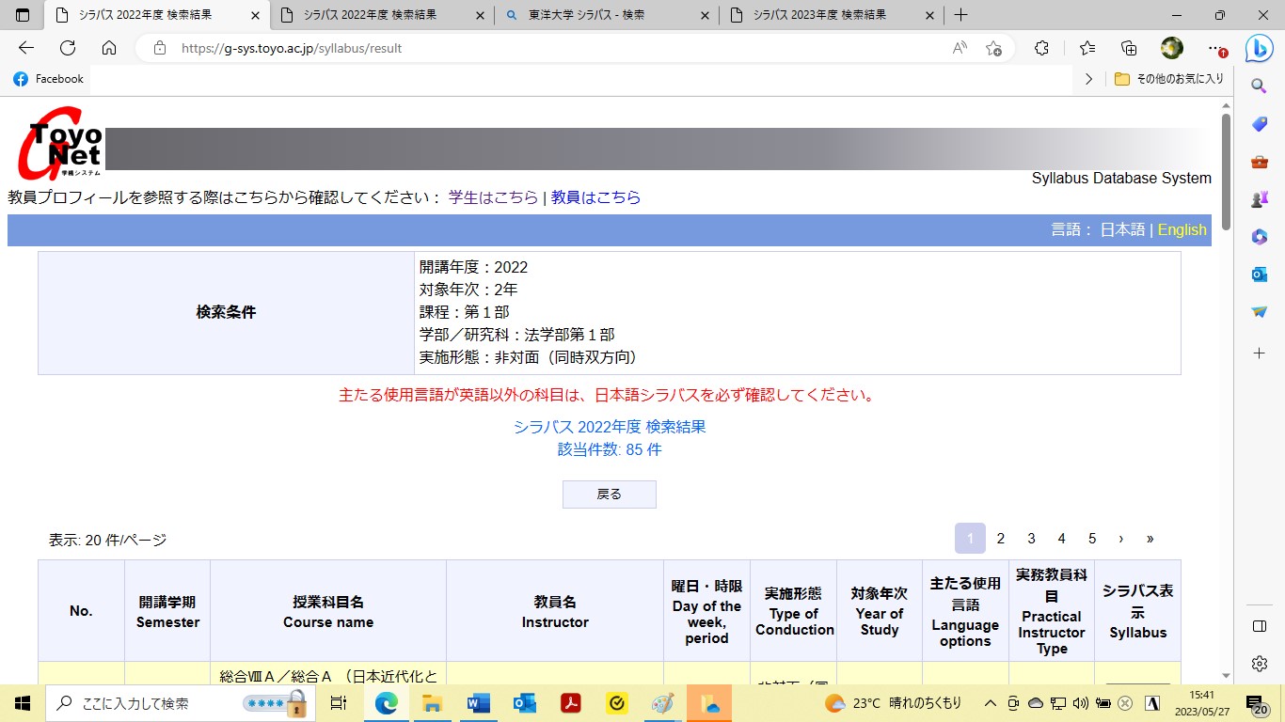Click the scrollbar down arrow

point(1226,675)
